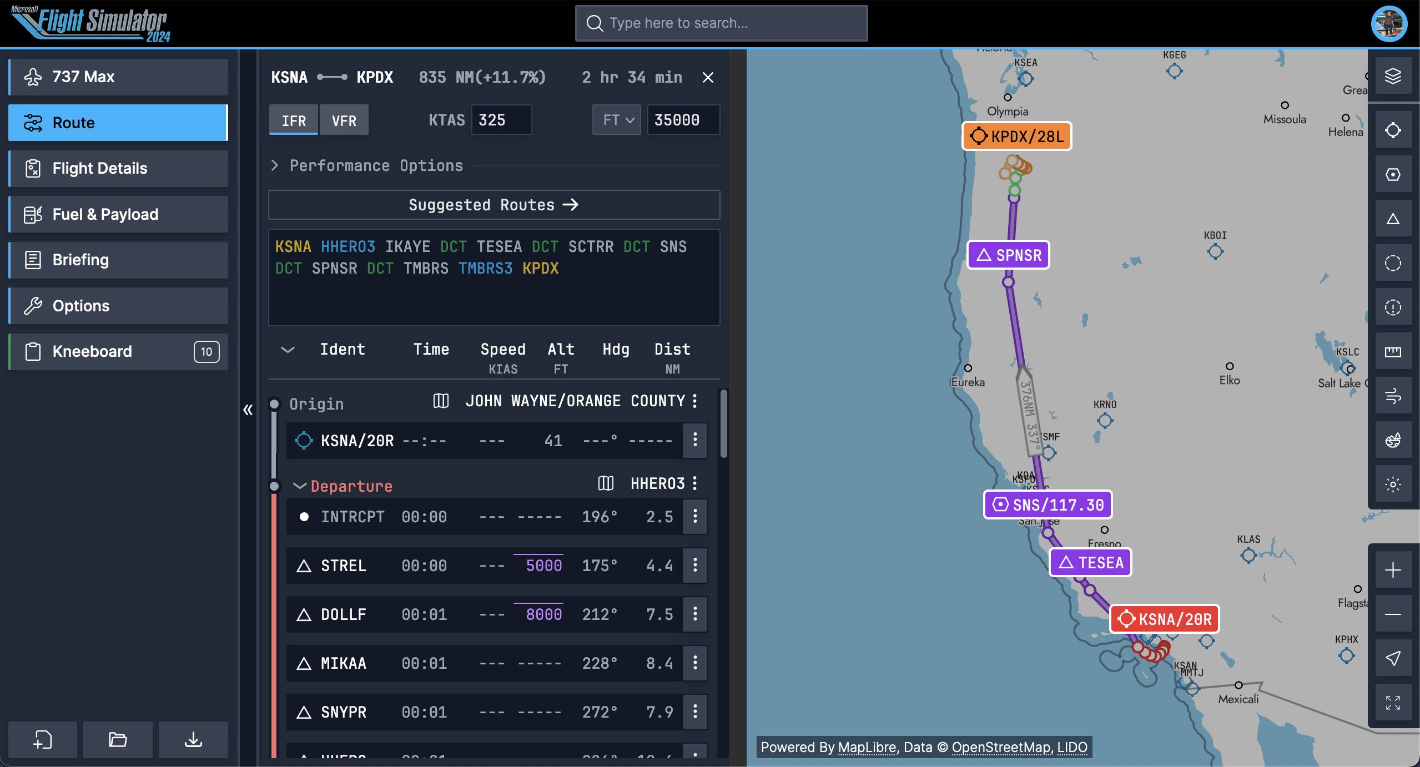Screen dimensions: 1420x767
Task: Toggle the wind layer icon
Action: (1393, 396)
